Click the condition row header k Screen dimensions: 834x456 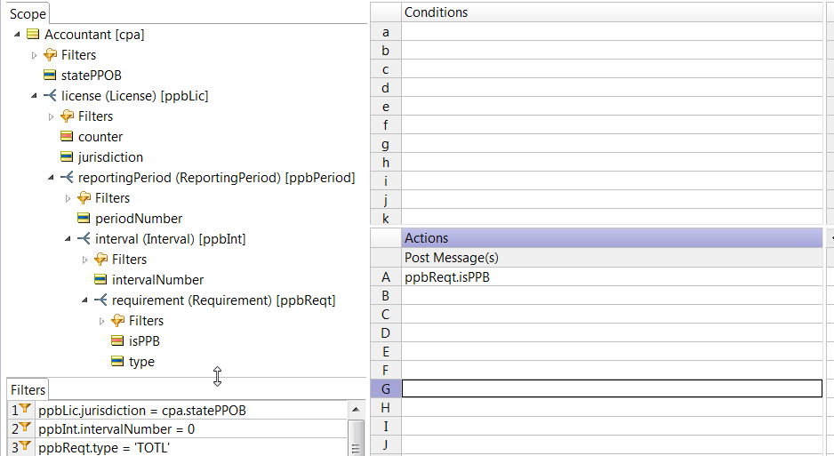pos(386,218)
